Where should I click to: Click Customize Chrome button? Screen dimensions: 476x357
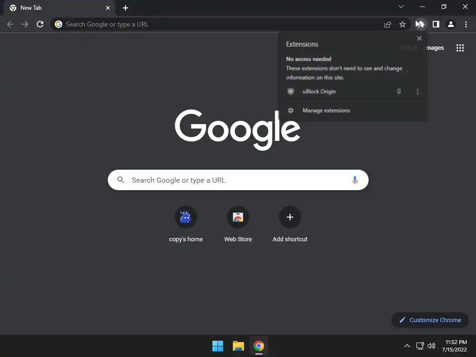point(430,320)
